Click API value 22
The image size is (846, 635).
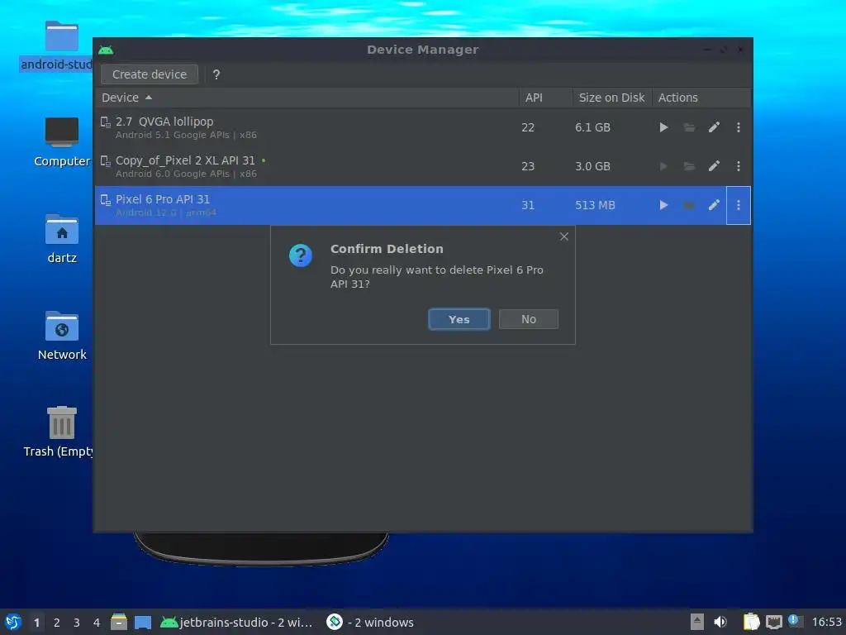(528, 127)
